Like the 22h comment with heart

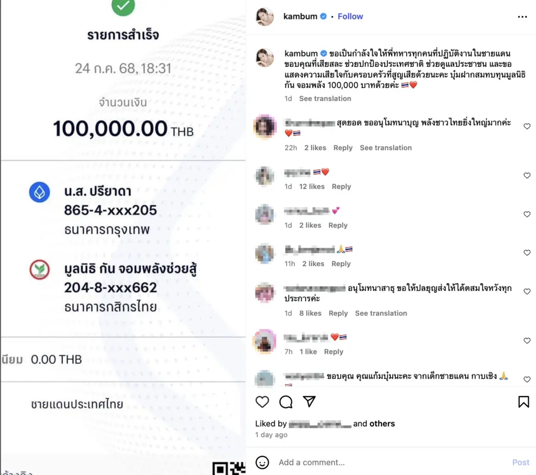527,127
